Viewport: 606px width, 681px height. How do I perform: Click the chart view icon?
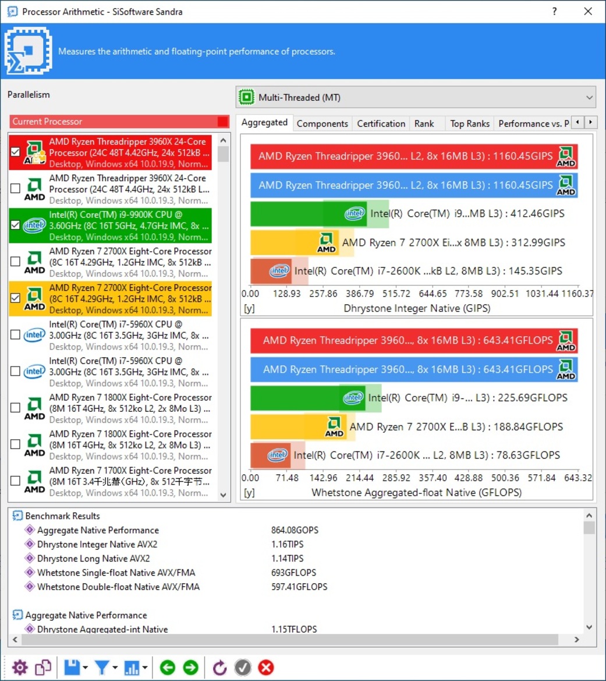[x=132, y=668]
